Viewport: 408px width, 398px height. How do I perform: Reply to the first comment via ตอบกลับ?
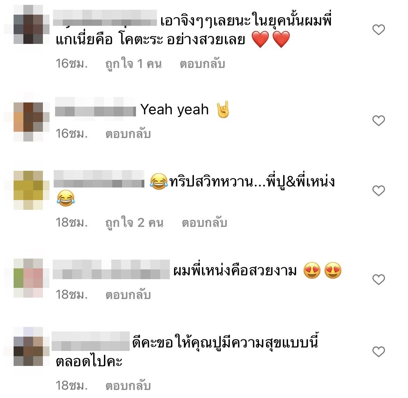(203, 64)
